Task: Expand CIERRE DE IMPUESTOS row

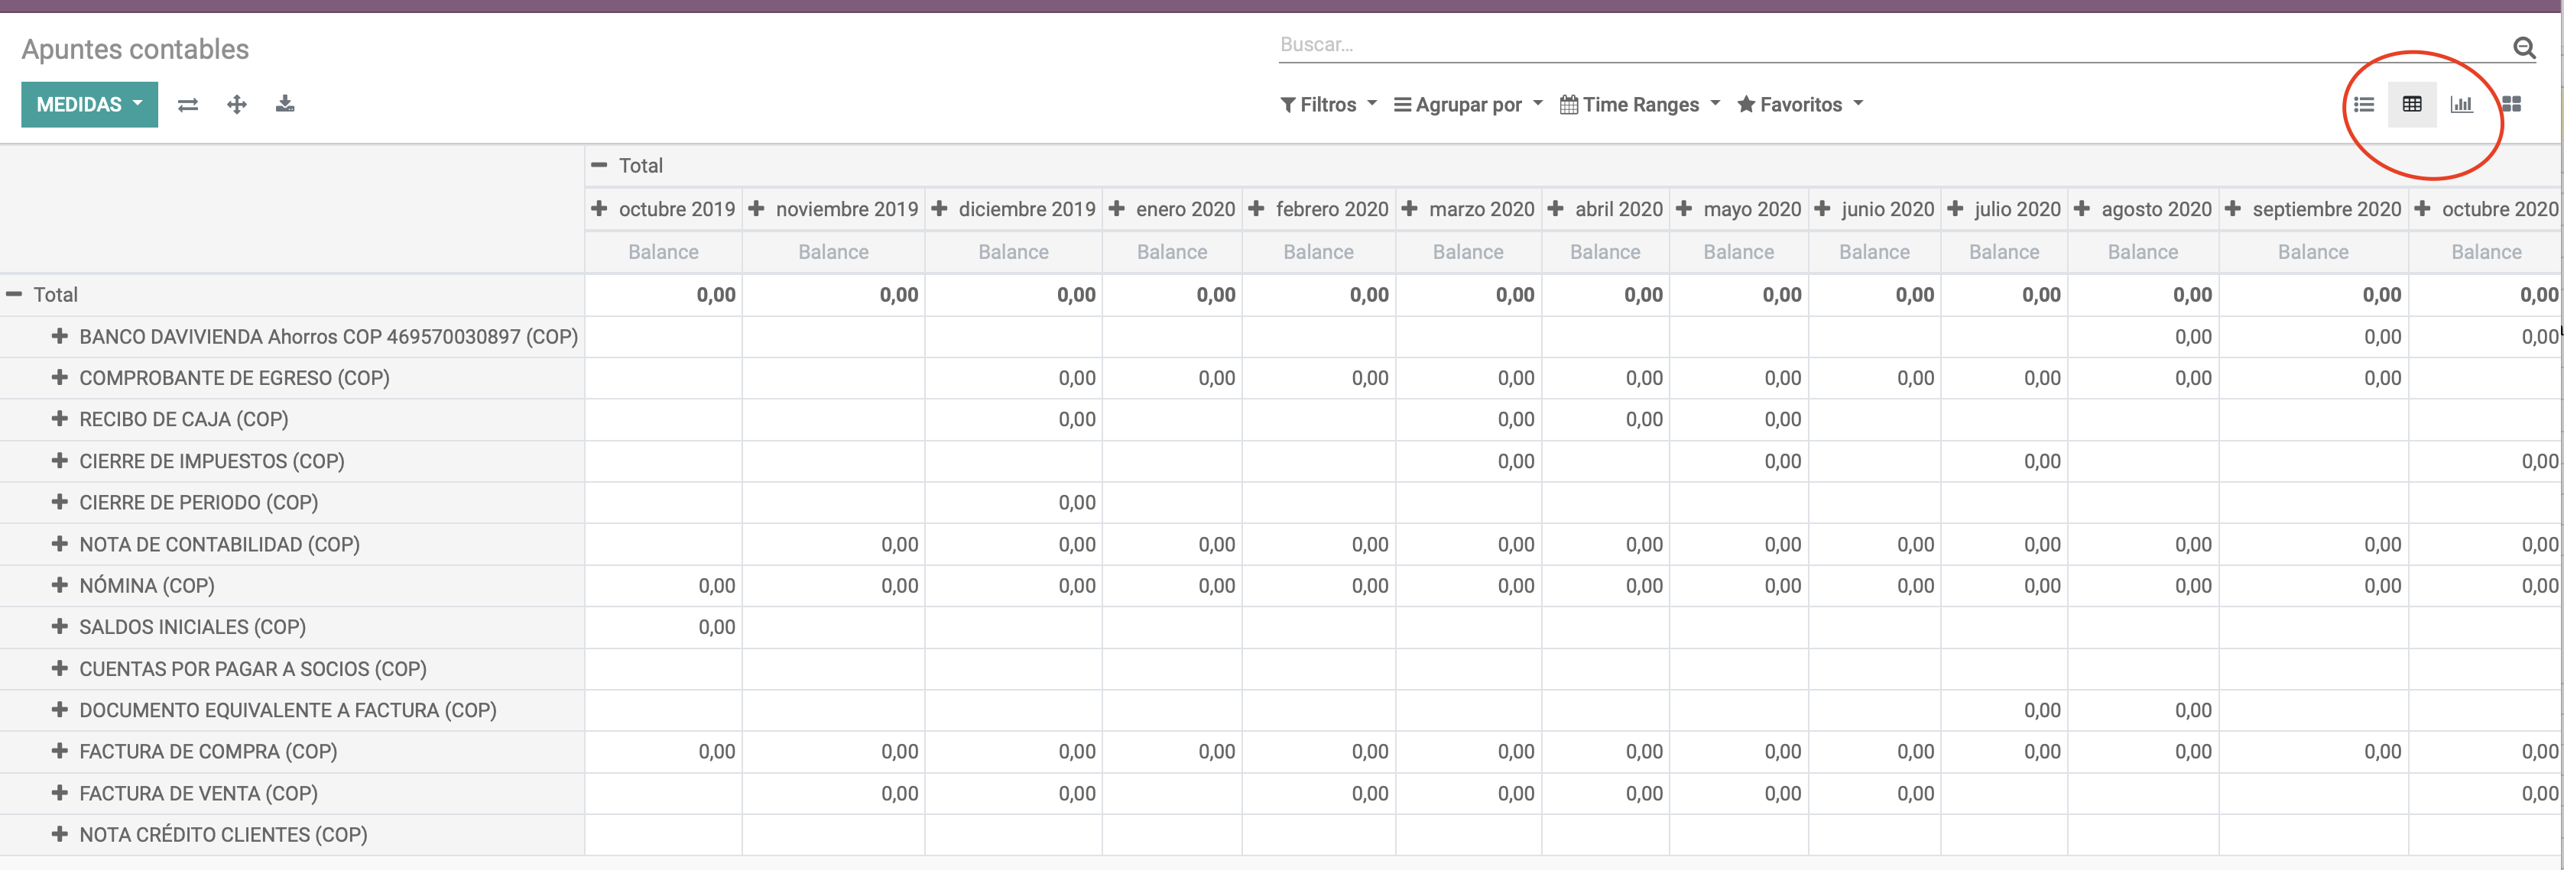Action: (x=60, y=461)
